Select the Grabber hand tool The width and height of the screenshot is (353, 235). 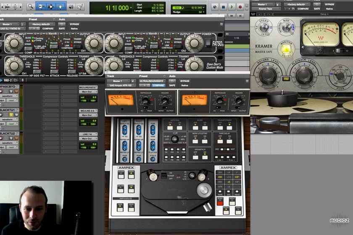61,7
